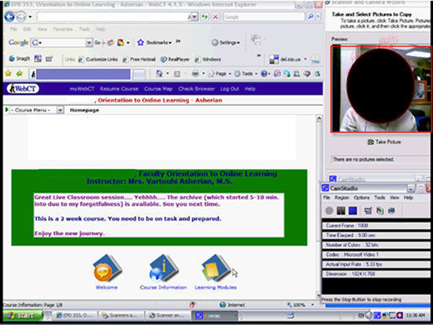
Task: Open the CamStudio Help menu
Action: 408,197
